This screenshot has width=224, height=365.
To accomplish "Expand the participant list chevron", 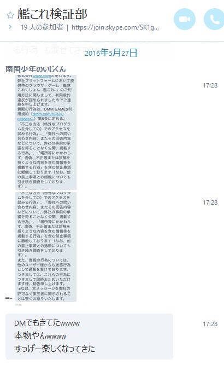I will click(10, 27).
